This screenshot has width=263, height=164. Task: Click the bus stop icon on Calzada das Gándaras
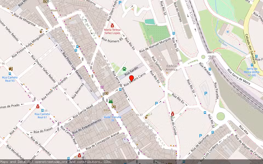pyautogui.click(x=256, y=56)
